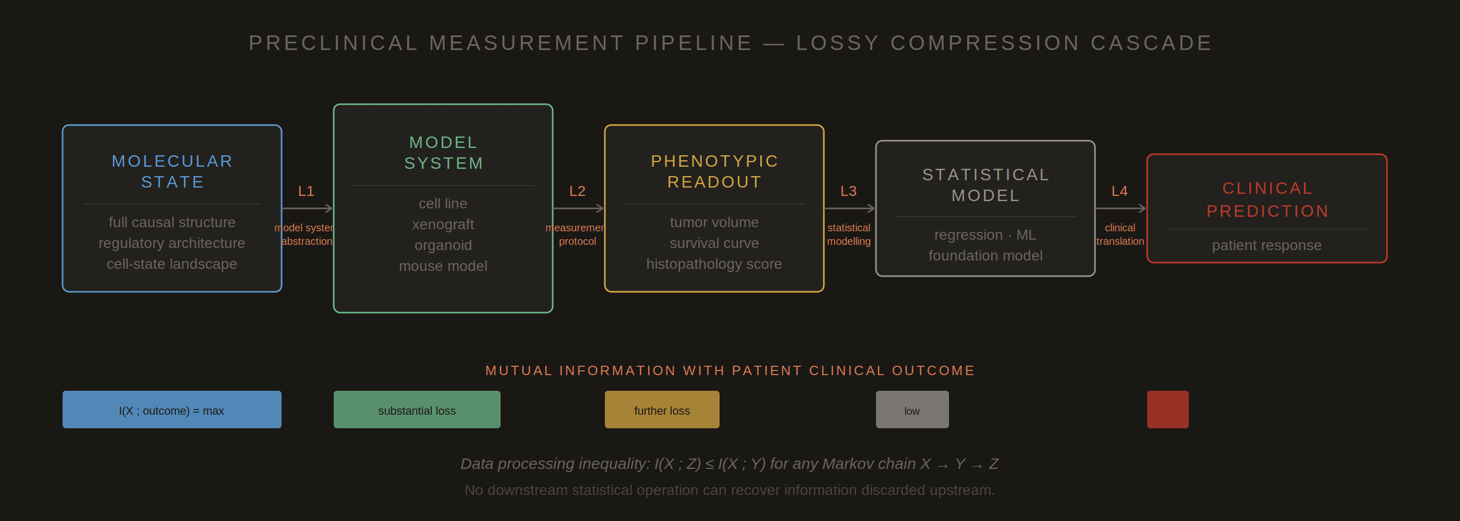Click the small unlabeled red bar
The width and height of the screenshot is (1460, 521).
(1167, 410)
